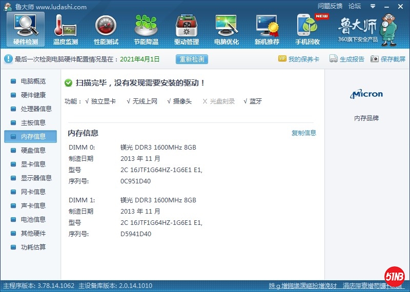The height and width of the screenshot is (292, 410).
Task: Open 节能降温 clover icon
Action: (x=146, y=29)
